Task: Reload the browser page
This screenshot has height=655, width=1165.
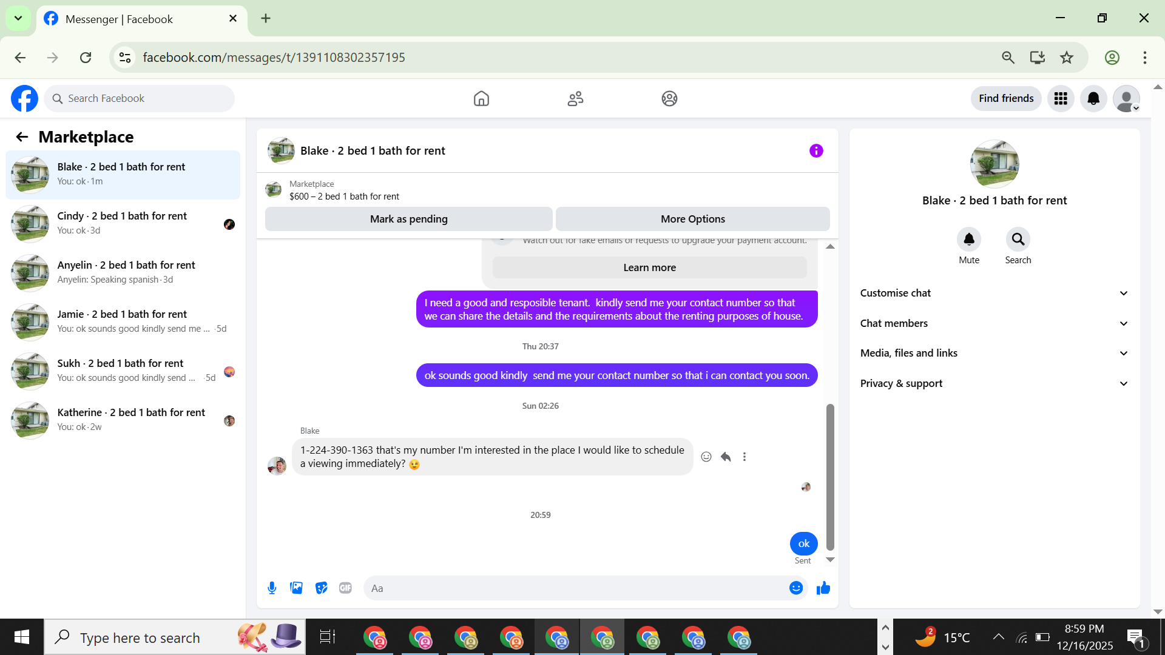Action: tap(86, 58)
